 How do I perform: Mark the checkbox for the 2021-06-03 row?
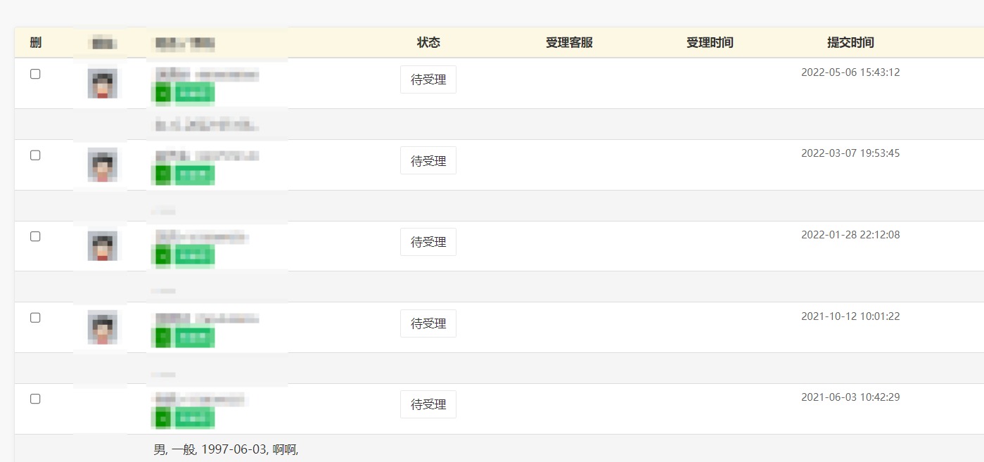[x=35, y=399]
